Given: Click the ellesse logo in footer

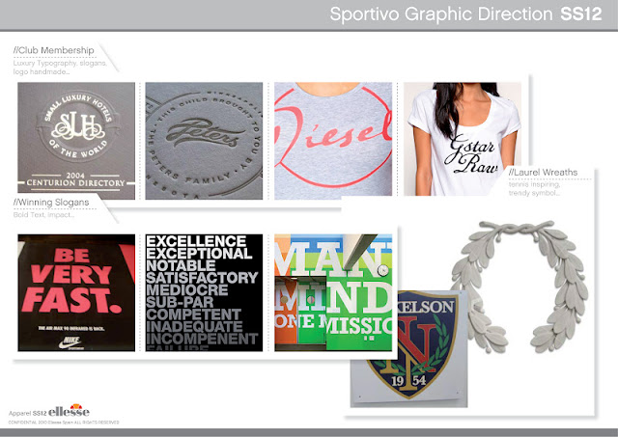Looking at the screenshot, I should [69, 411].
